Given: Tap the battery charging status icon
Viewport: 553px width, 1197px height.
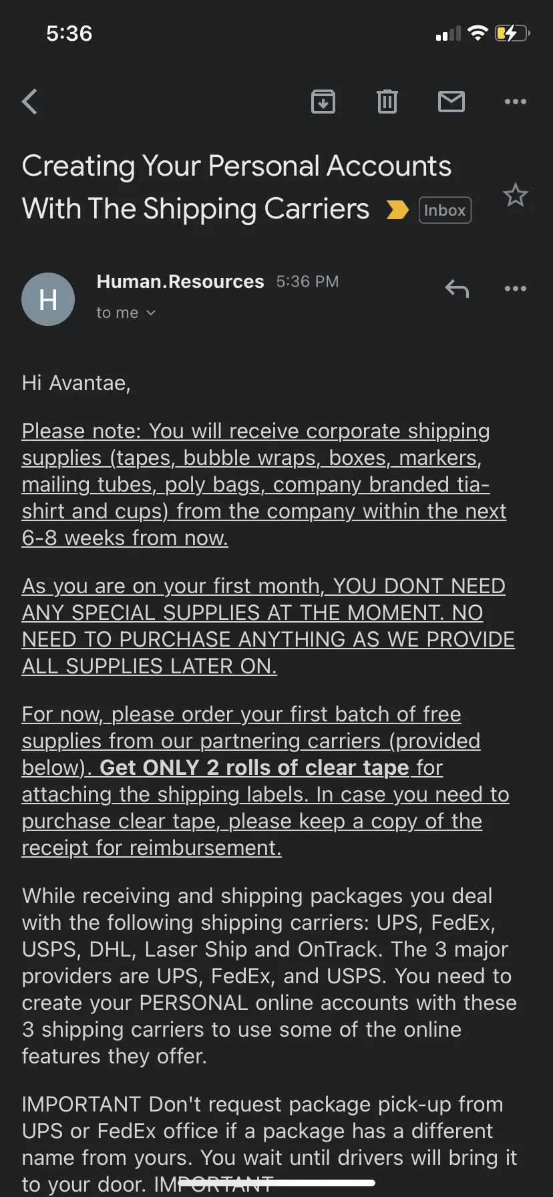Looking at the screenshot, I should 512,33.
